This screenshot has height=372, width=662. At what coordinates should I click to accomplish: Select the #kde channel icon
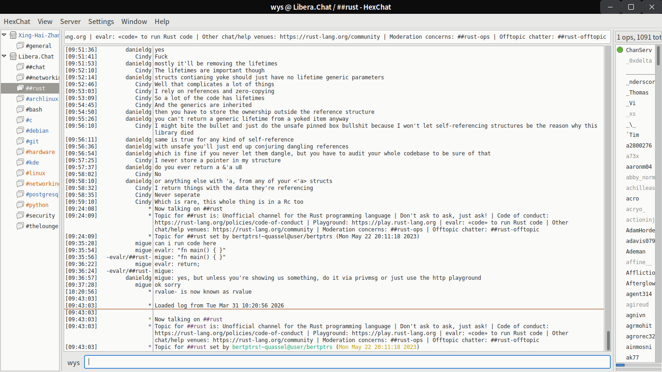pos(20,162)
